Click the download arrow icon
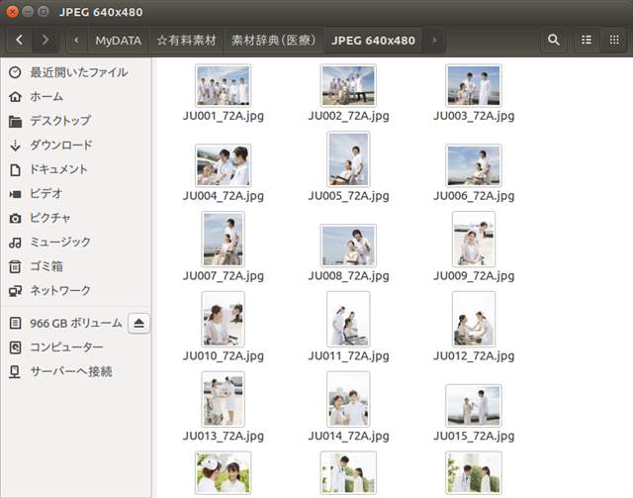 pyautogui.click(x=16, y=146)
